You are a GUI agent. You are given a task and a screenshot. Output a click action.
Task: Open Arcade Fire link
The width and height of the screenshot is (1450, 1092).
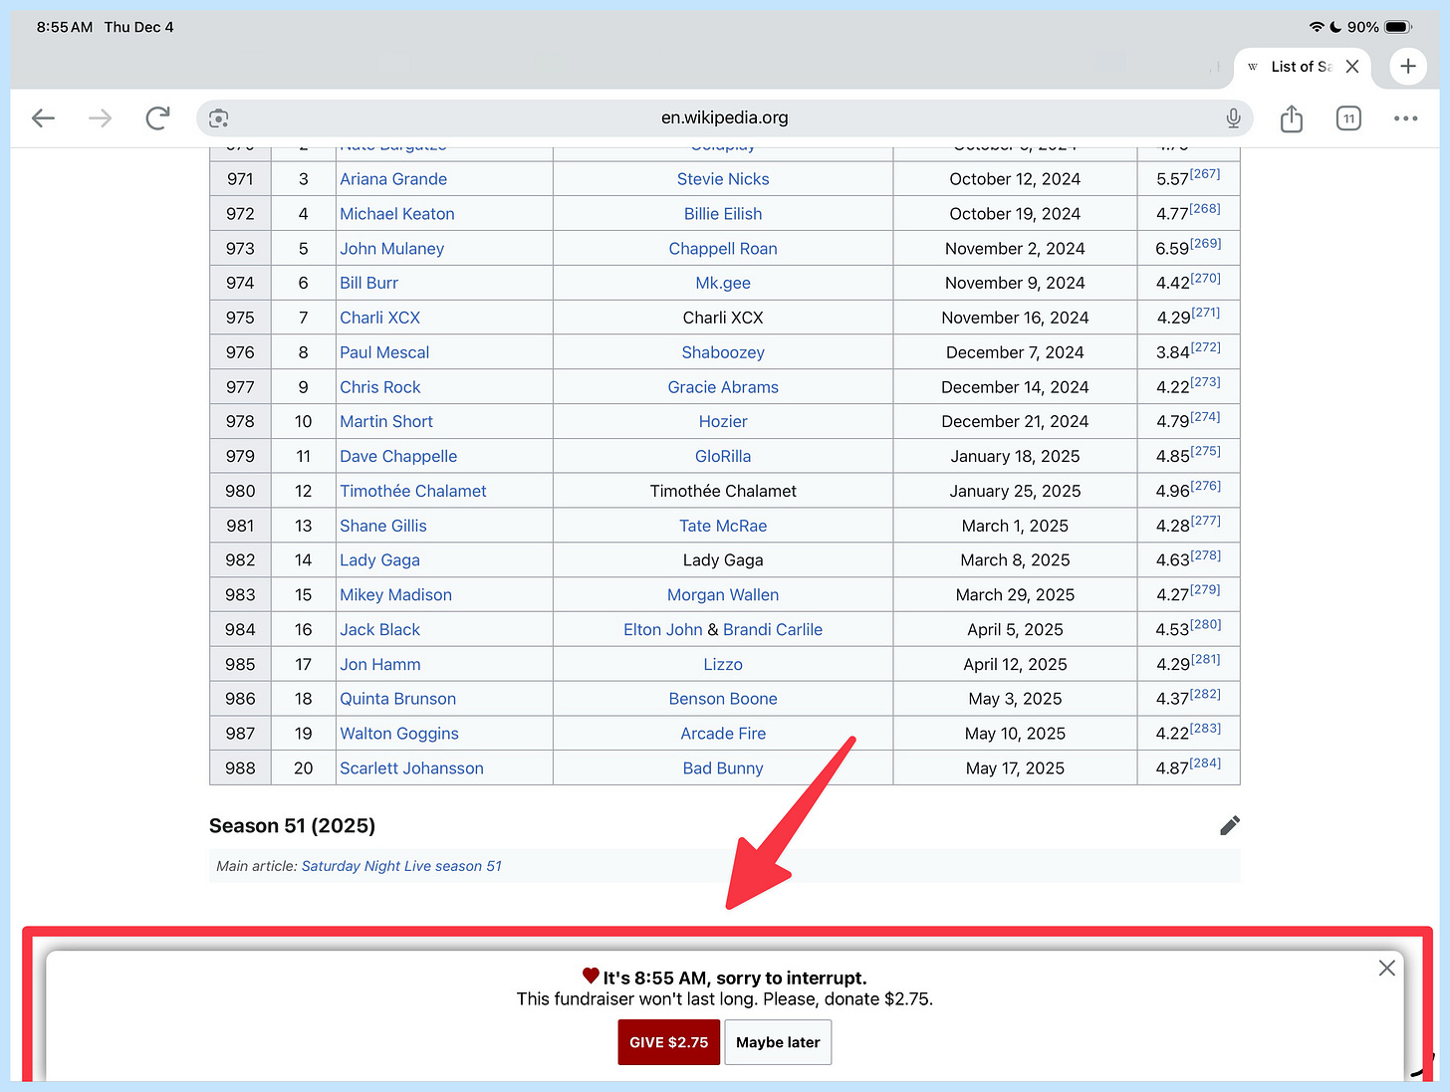click(723, 734)
